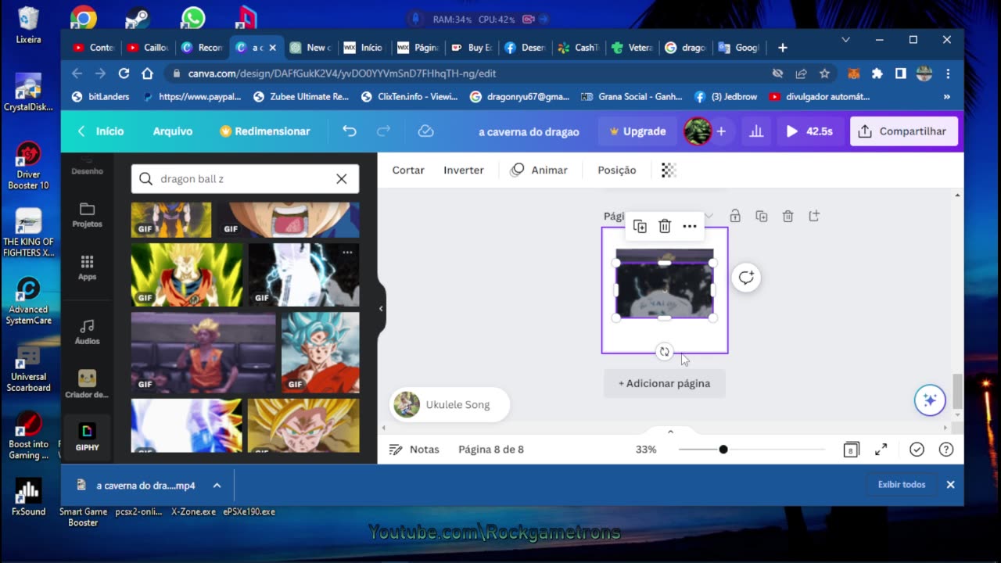Show more bookmarks with double chevron
Screen dimensions: 1001x563
coord(947,97)
